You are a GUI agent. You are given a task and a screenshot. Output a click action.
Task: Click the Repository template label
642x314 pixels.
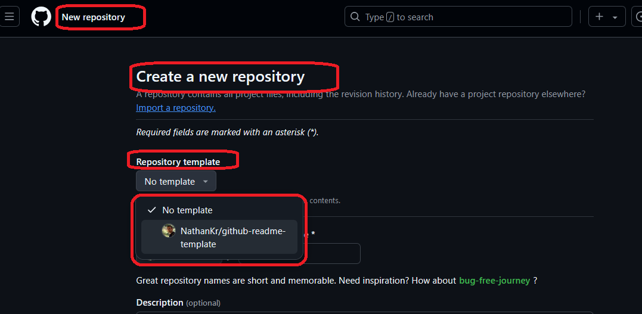(x=178, y=162)
